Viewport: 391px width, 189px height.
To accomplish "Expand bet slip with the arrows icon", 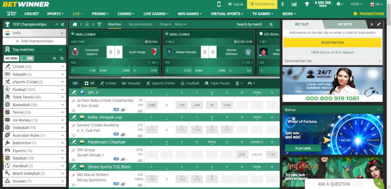I will coord(379,24).
